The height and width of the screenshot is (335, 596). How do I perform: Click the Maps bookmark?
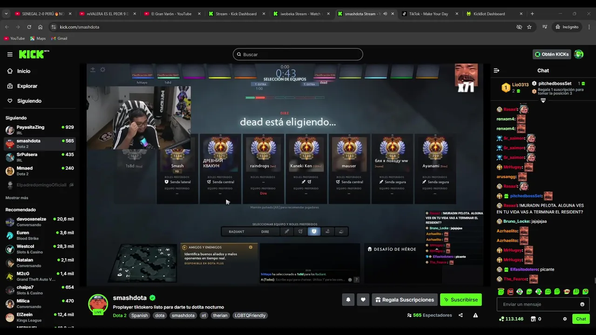point(38,38)
